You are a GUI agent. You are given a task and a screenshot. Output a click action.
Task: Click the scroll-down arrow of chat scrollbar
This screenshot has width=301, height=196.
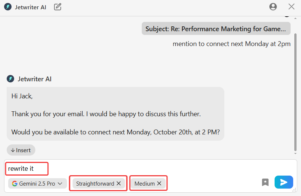295,153
